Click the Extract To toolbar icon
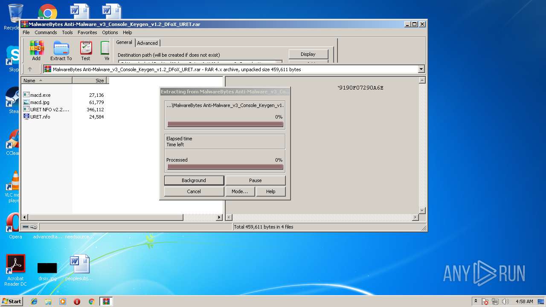The width and height of the screenshot is (546, 307). 61,51
